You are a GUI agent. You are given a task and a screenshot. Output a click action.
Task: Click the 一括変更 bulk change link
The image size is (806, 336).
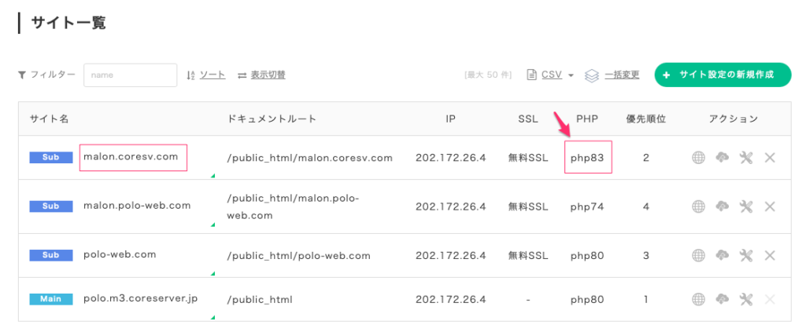pos(621,75)
